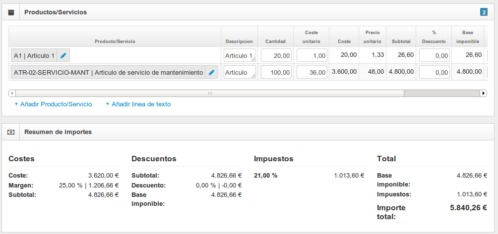This screenshot has height=234, width=498.
Task: Click the Base imponible column header
Action: pos(468,37)
